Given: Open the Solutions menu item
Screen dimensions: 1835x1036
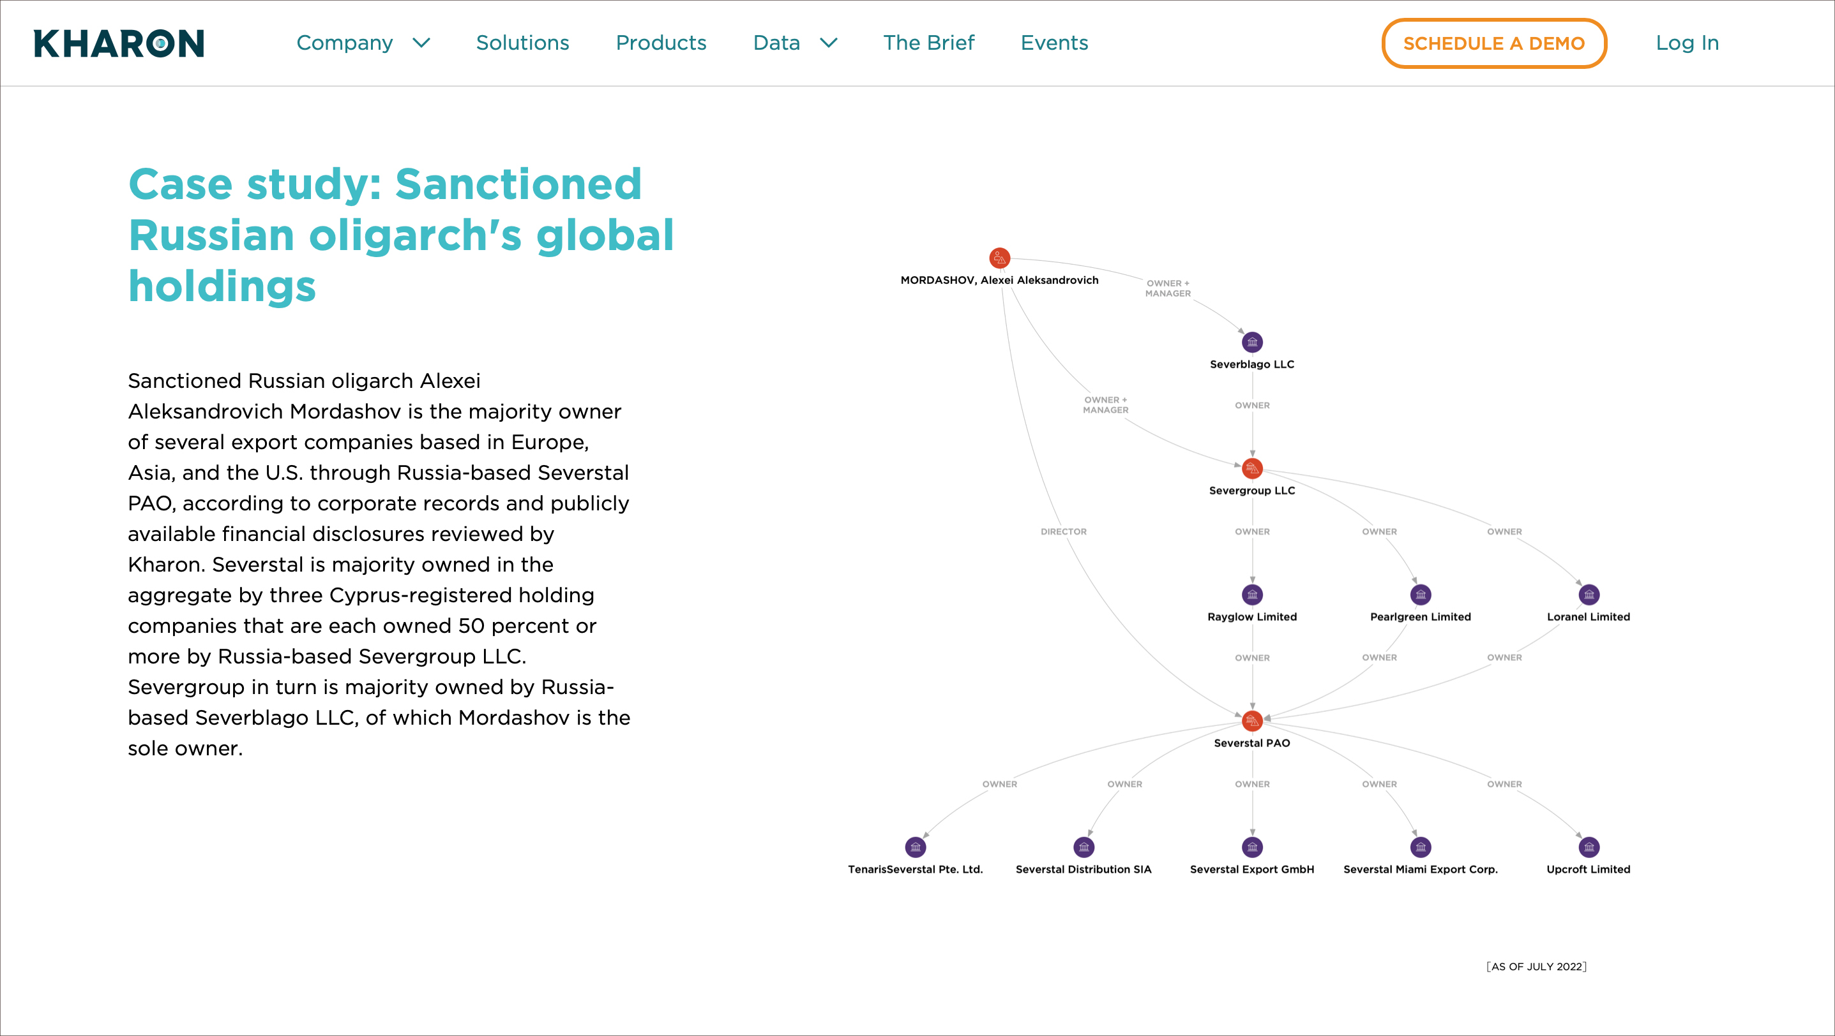Looking at the screenshot, I should point(522,43).
